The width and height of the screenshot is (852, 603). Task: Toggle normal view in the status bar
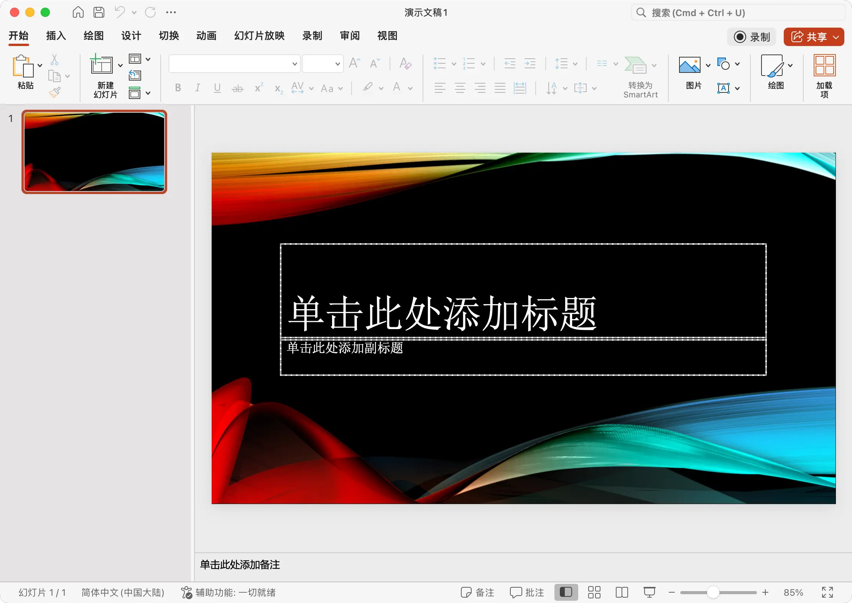click(x=566, y=592)
